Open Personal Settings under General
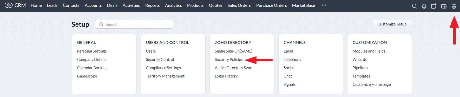460x97 pixels. (x=92, y=51)
